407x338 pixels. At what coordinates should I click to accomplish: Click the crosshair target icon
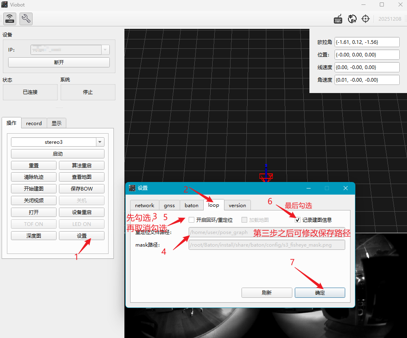(x=366, y=19)
